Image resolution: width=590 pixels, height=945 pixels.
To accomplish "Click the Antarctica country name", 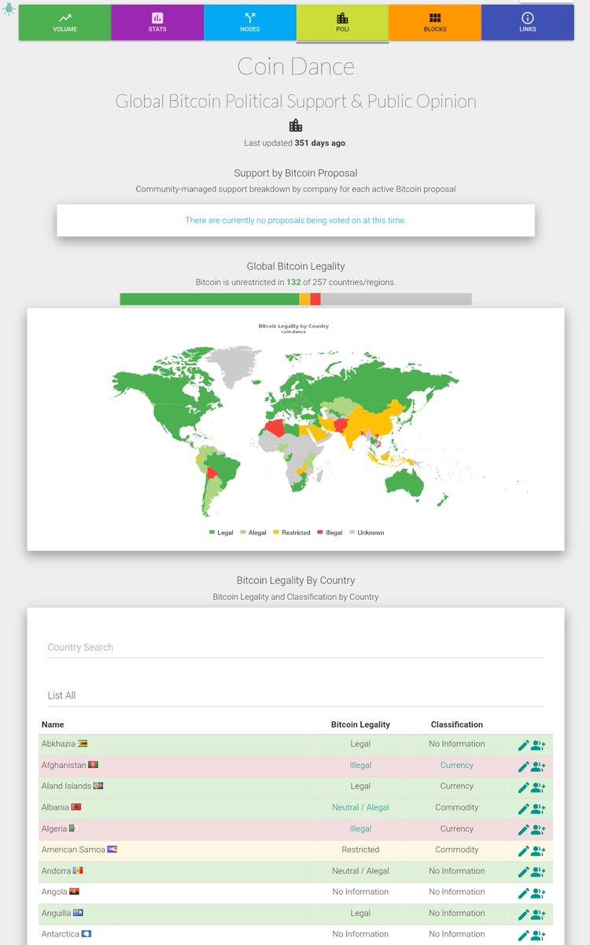I will click(60, 934).
